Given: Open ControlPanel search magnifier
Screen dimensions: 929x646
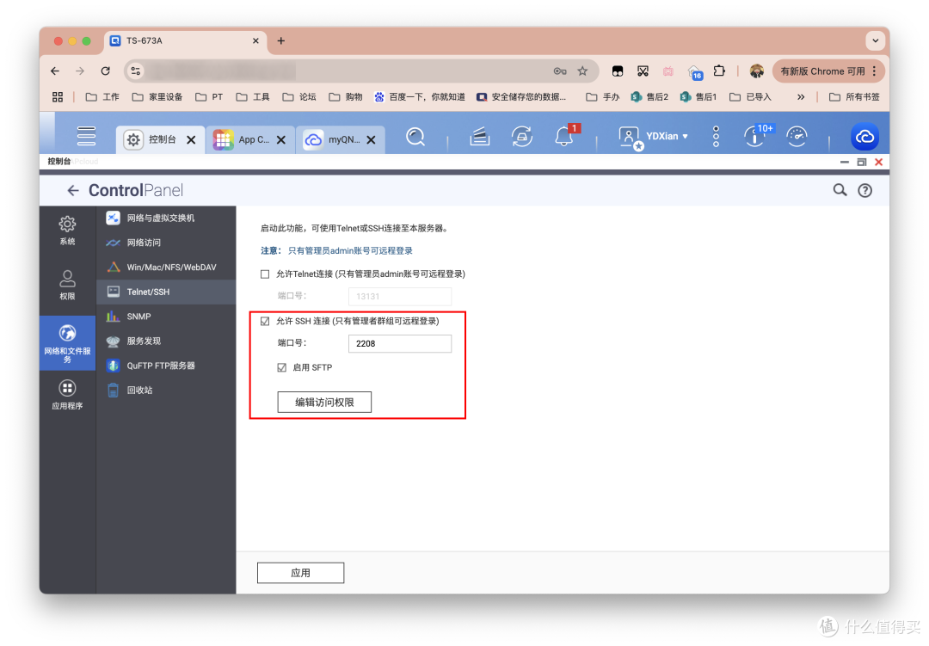Looking at the screenshot, I should [x=840, y=190].
